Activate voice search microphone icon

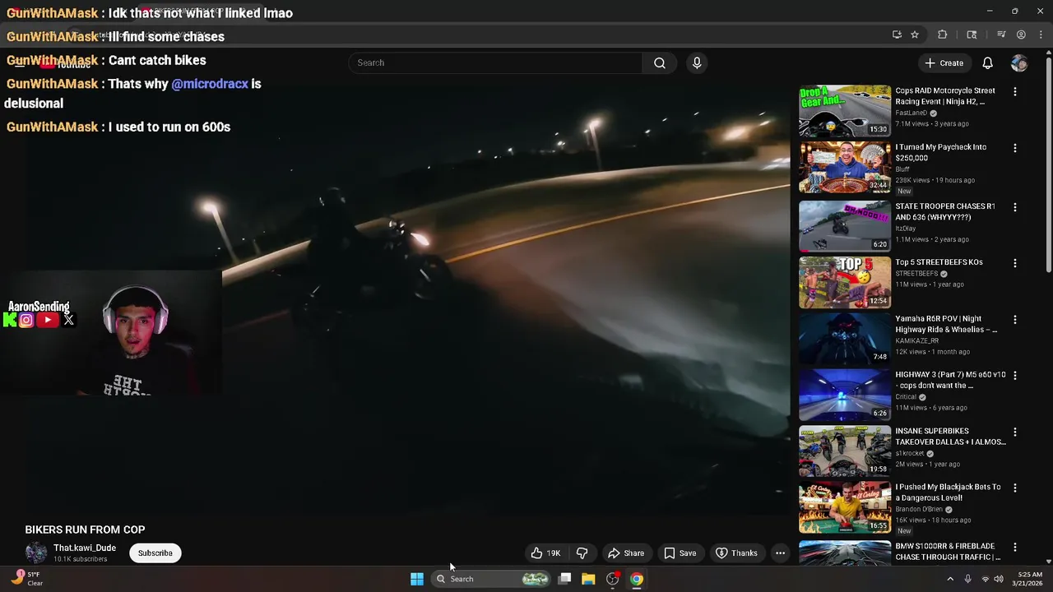click(x=697, y=63)
